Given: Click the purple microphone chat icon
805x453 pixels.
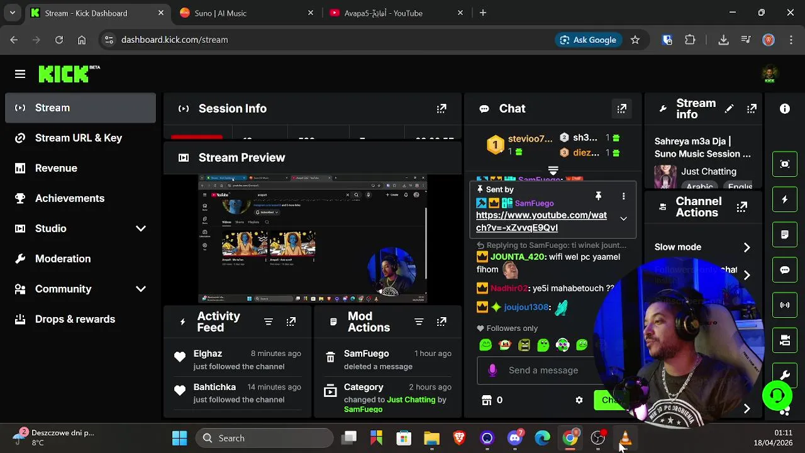Looking at the screenshot, I should tap(492, 371).
